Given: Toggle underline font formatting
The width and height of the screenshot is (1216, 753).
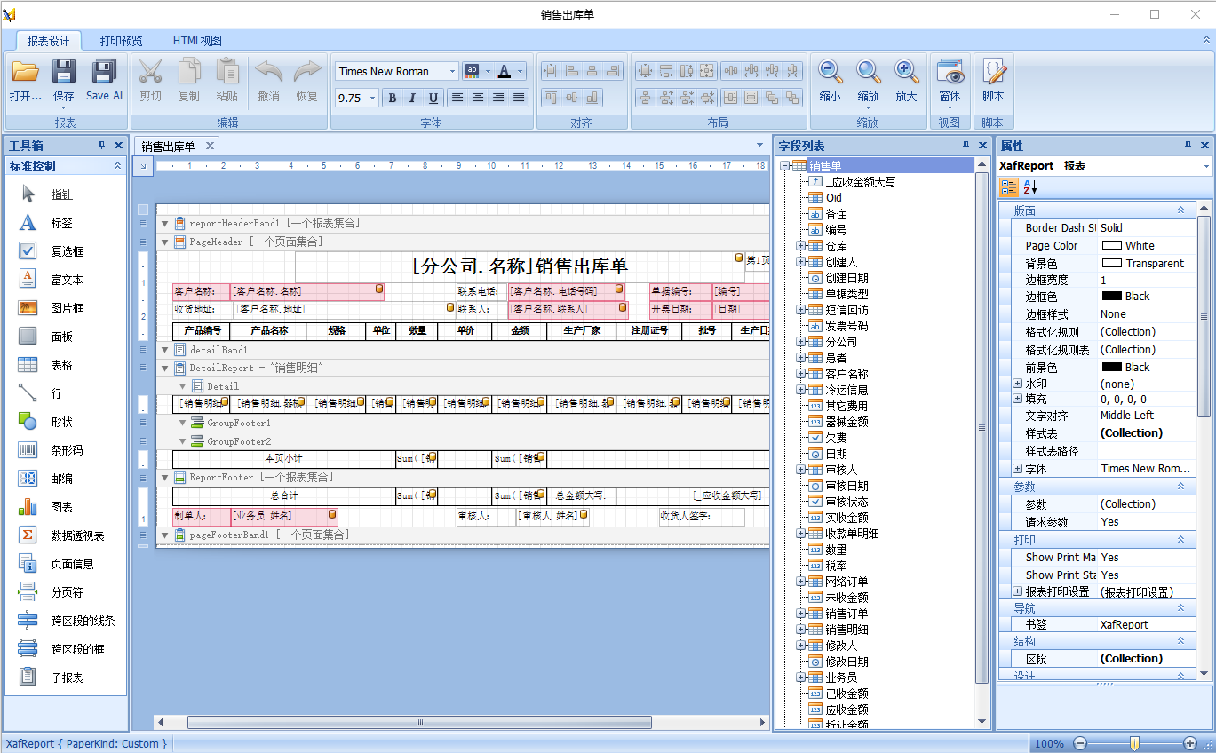Looking at the screenshot, I should pyautogui.click(x=433, y=98).
